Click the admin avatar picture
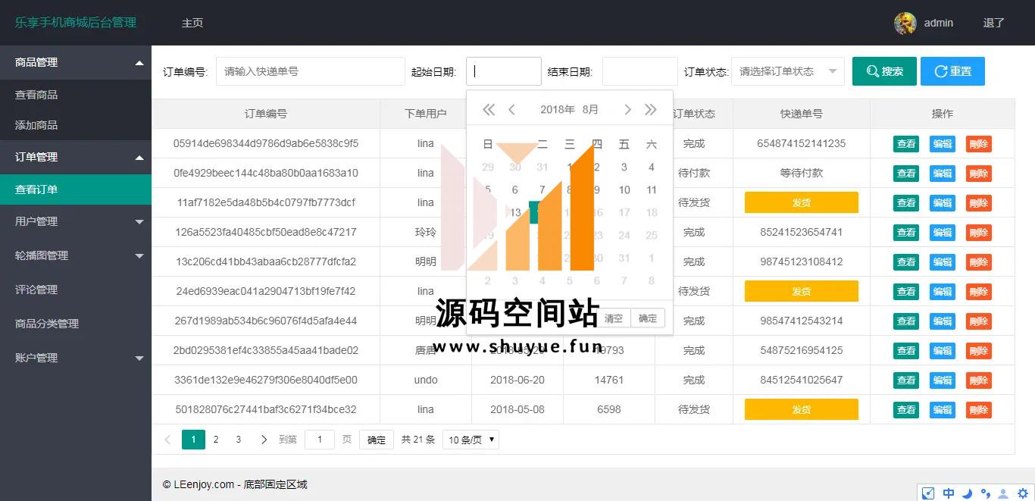This screenshot has height=501, width=1035. coord(905,23)
